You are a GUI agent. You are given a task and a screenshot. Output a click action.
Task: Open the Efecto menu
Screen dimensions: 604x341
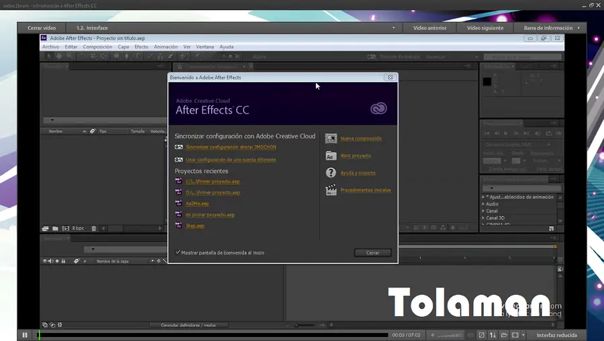[142, 46]
